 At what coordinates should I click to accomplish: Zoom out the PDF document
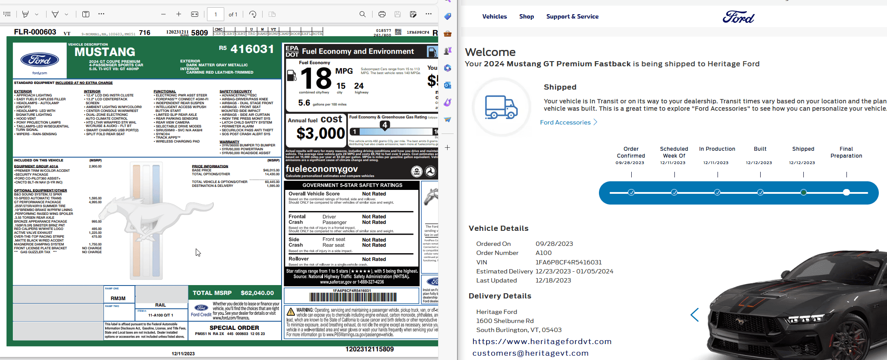163,14
